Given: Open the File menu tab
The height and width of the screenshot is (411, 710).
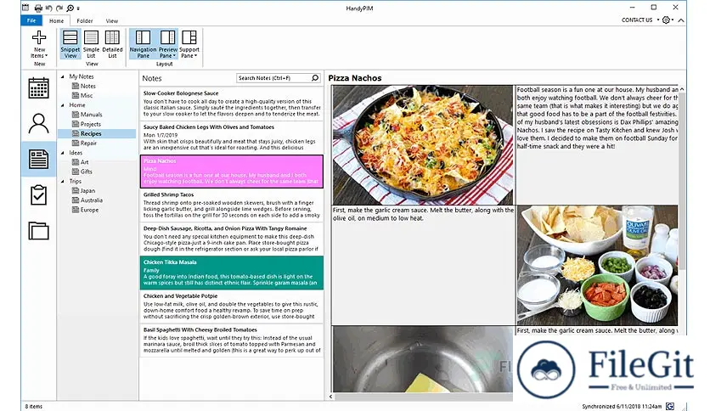Looking at the screenshot, I should (31, 20).
